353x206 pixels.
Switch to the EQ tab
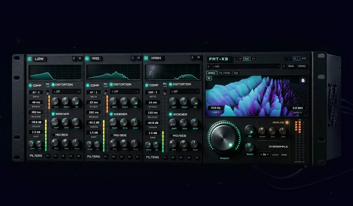pyautogui.click(x=236, y=73)
